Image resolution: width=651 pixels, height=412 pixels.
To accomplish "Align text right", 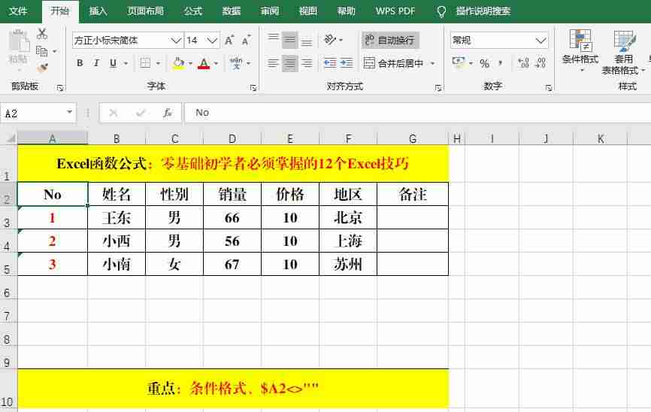I will (307, 63).
